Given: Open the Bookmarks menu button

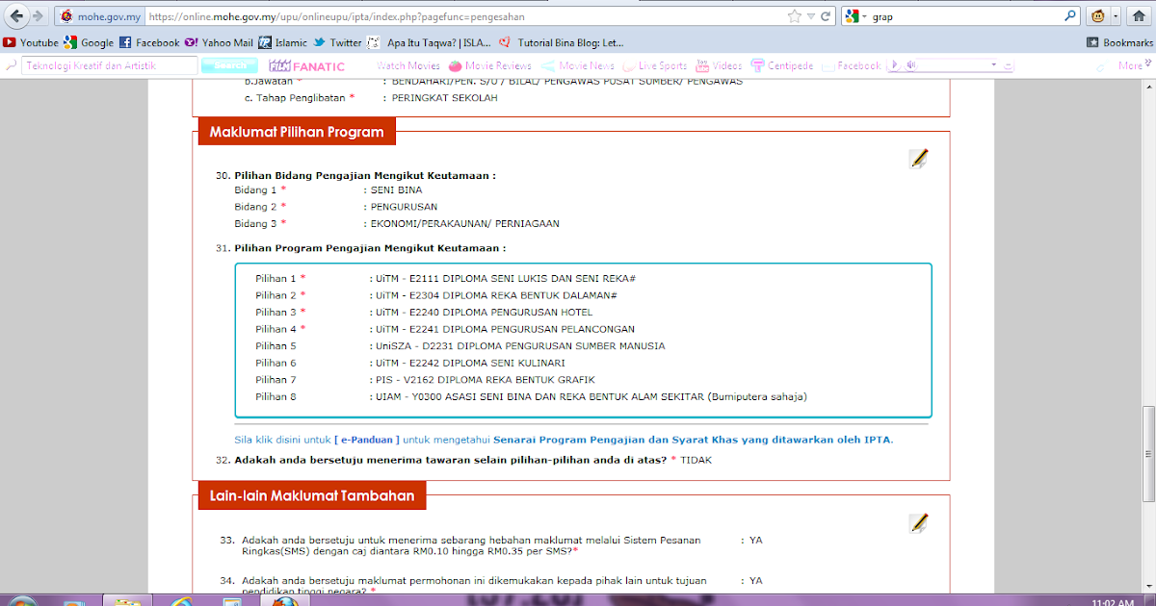Looking at the screenshot, I should click(1119, 42).
